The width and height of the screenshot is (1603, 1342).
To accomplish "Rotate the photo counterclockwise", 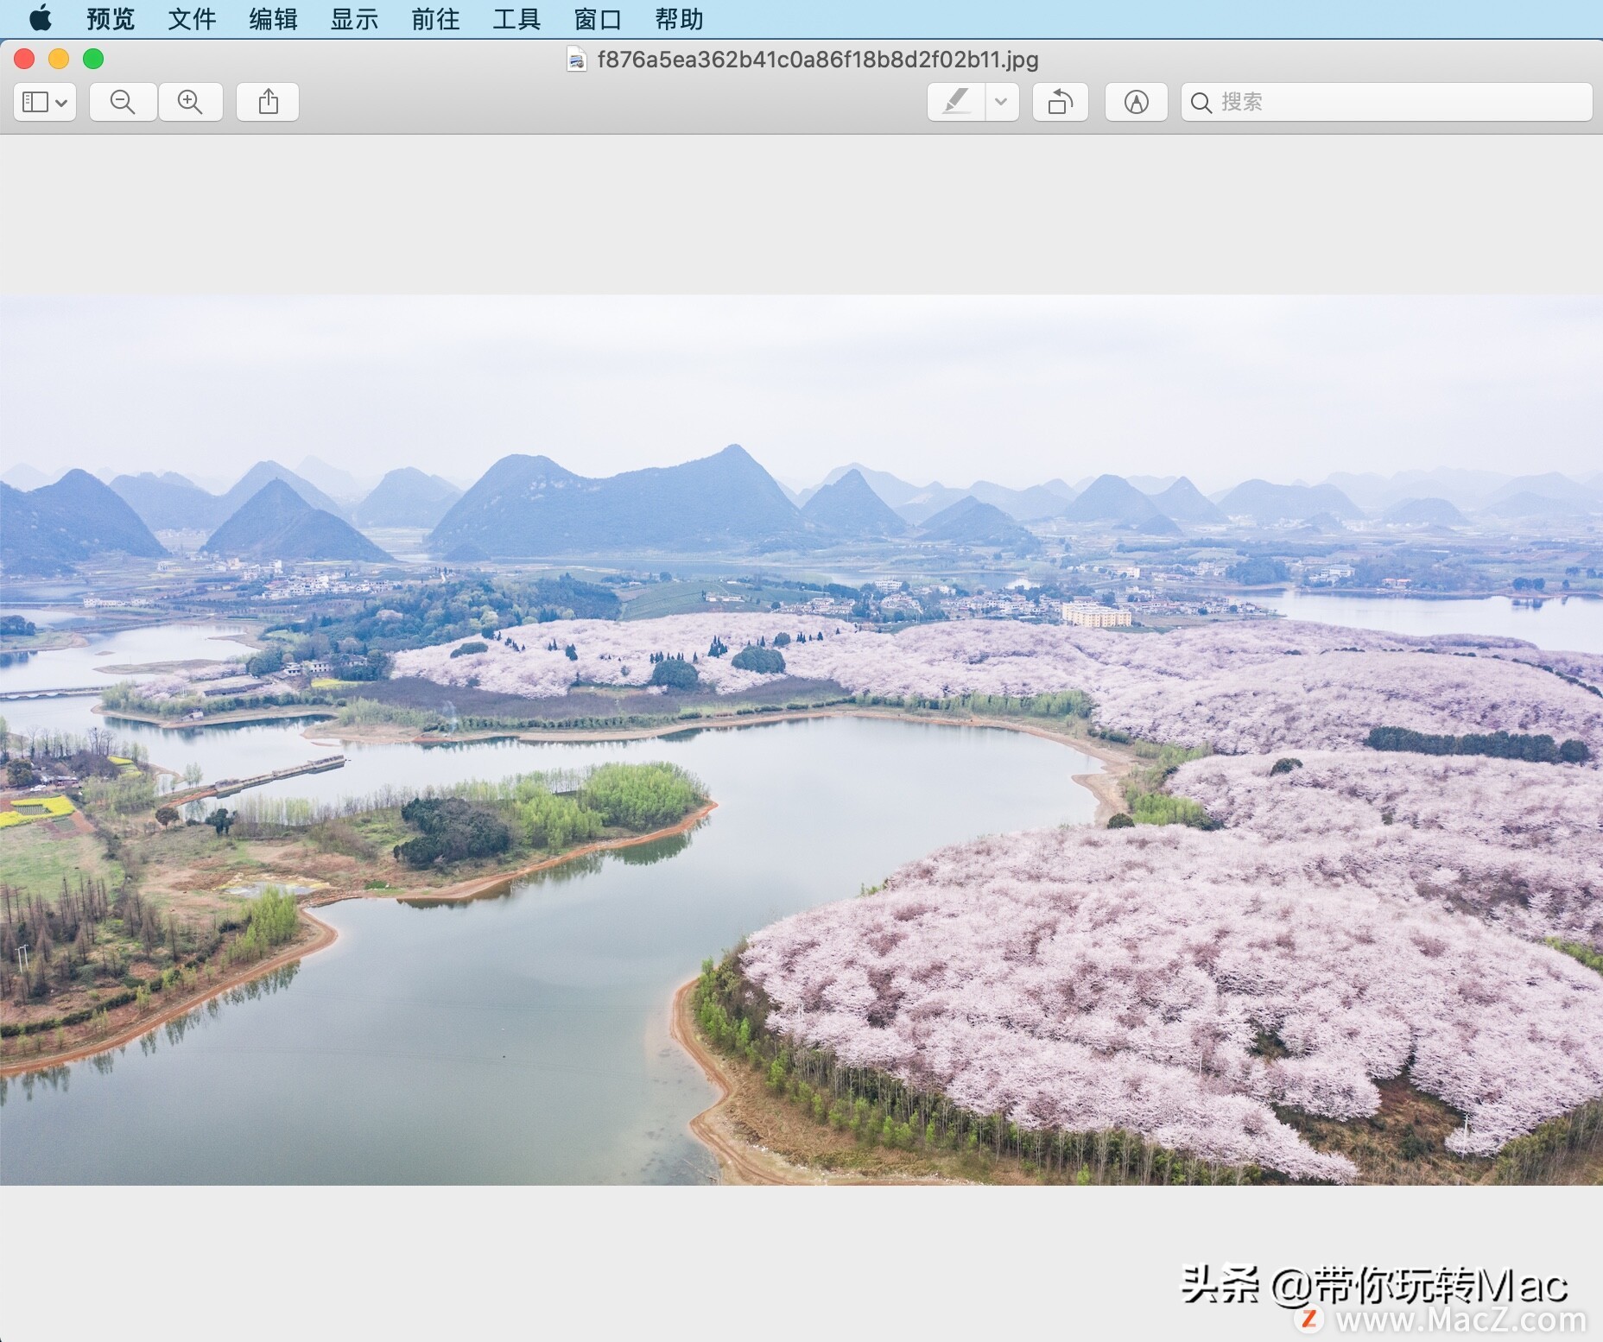I will point(1061,102).
